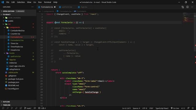Open the Help menu
196x110 pixels.
coord(55,2)
